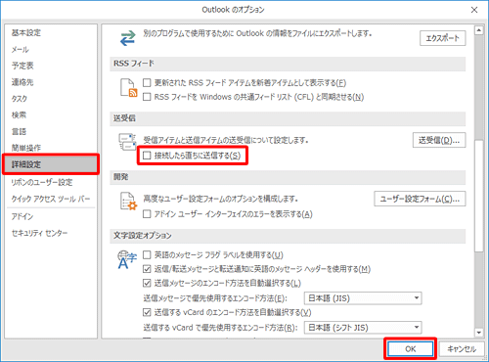
Task: Click the 受信アイテムと送信アイテムの送受信 description text
Action: [x=226, y=140]
